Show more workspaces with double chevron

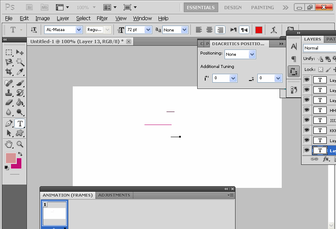[285, 8]
